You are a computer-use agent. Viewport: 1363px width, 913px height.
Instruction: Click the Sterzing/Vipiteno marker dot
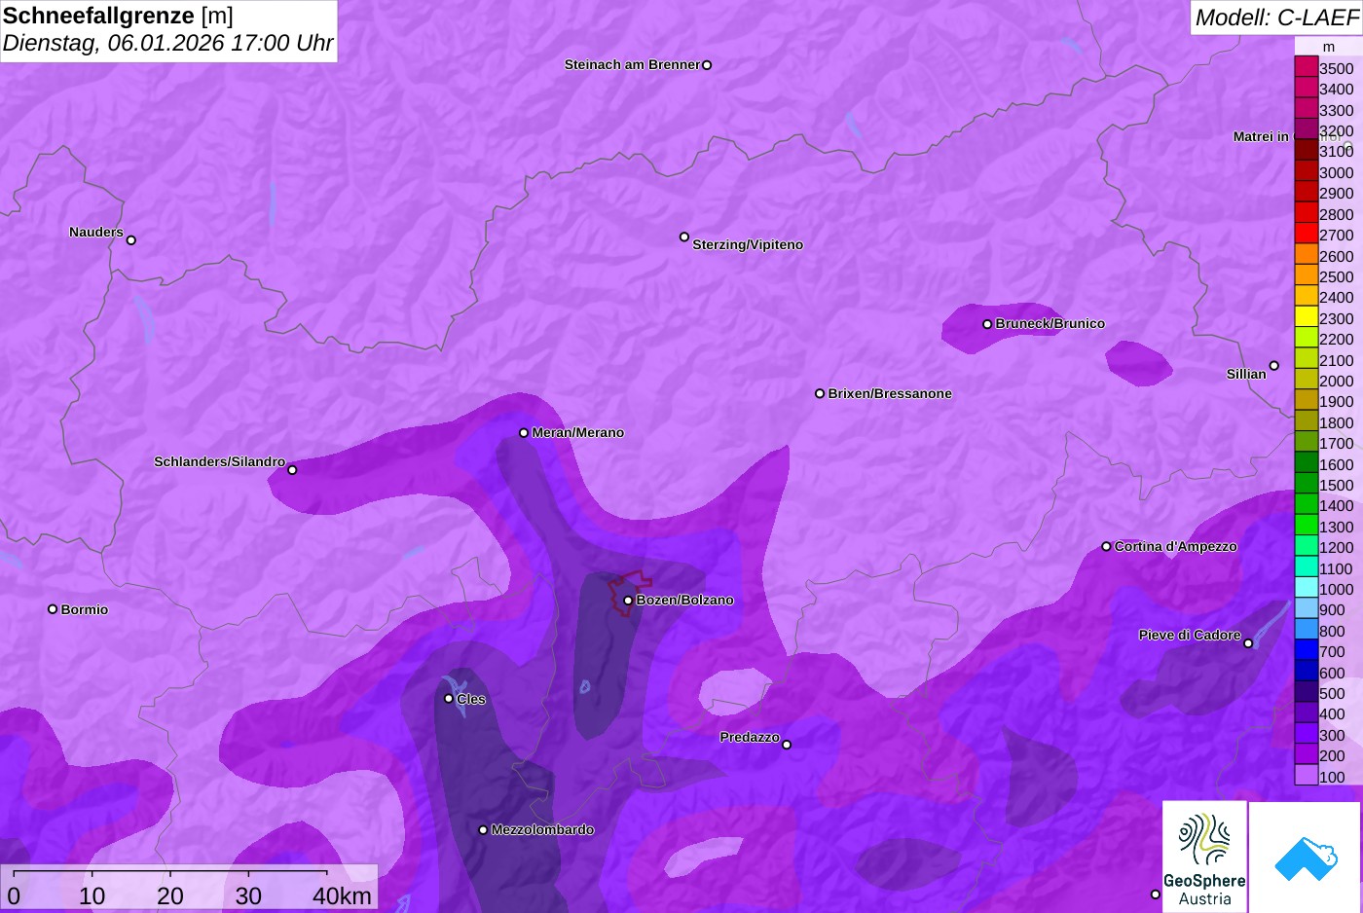click(684, 237)
